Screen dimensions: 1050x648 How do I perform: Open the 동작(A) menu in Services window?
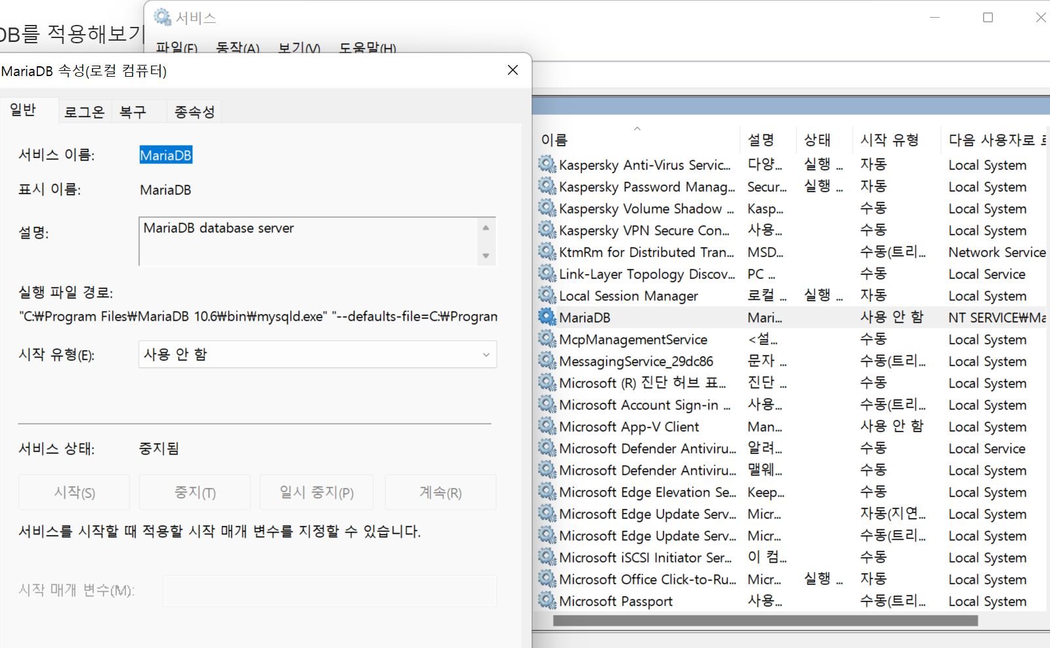(x=238, y=49)
